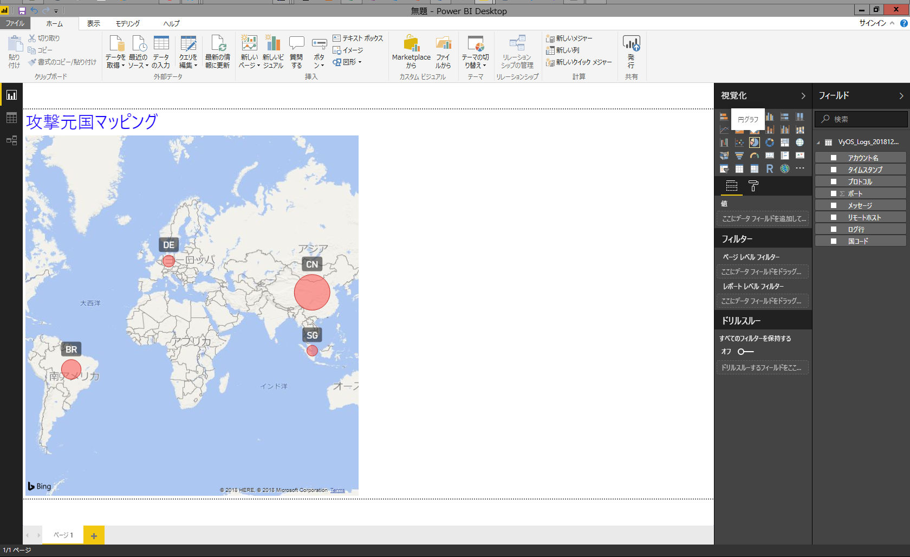Check the ポート field
The image size is (910, 557).
(834, 193)
